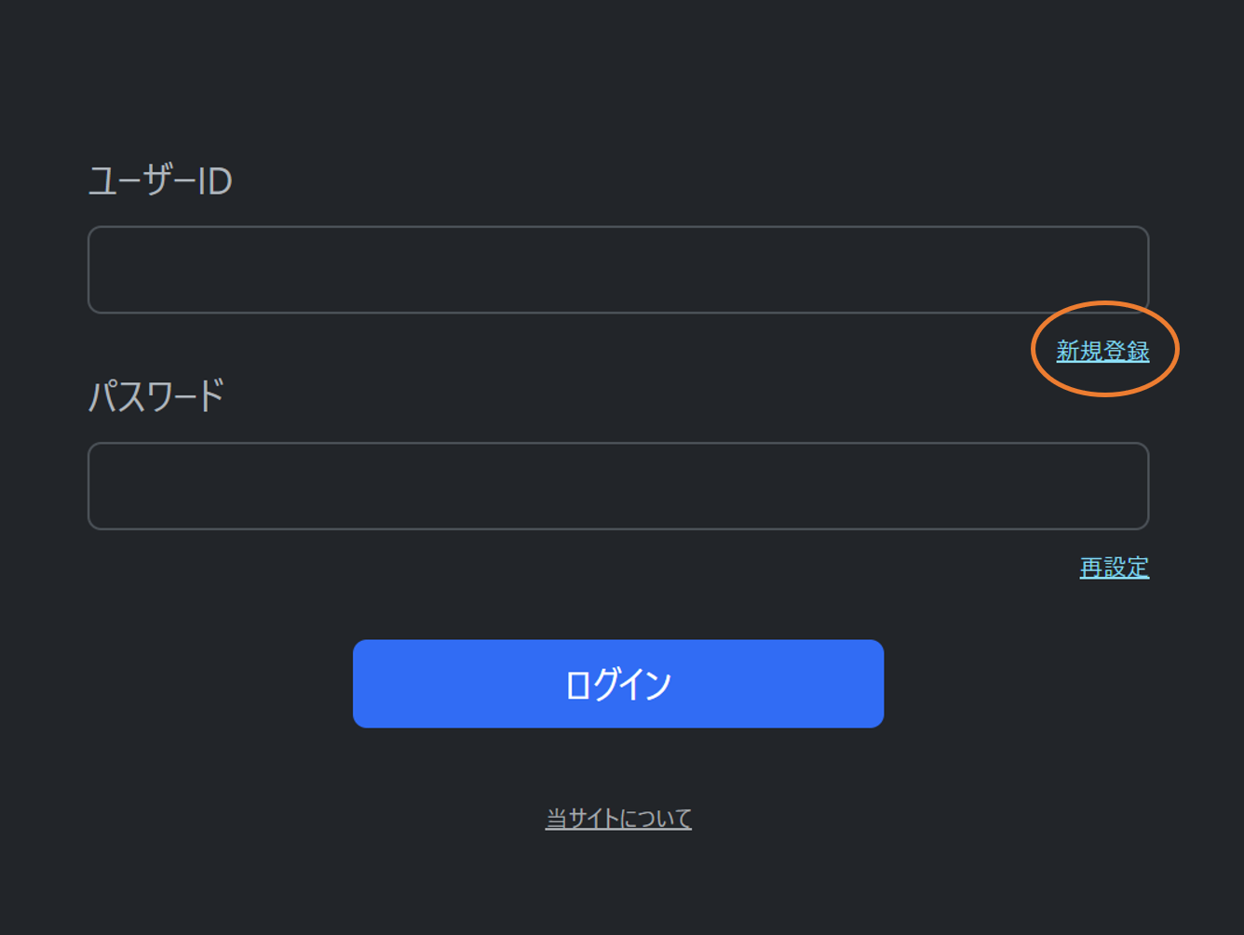Place cursor in the password entry field
The width and height of the screenshot is (1244, 935).
618,487
